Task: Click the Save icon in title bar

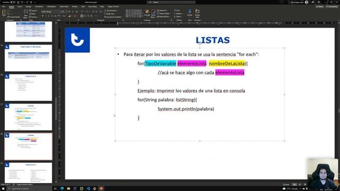Action: point(18,2)
